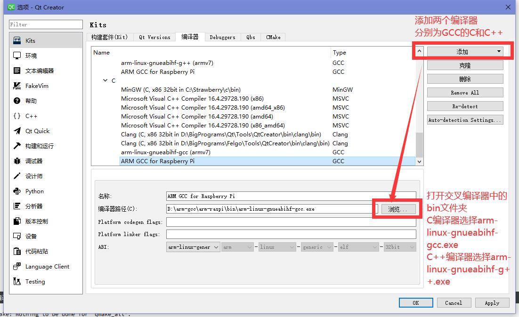
Task: Open the 分析器 settings category
Action: (x=46, y=206)
